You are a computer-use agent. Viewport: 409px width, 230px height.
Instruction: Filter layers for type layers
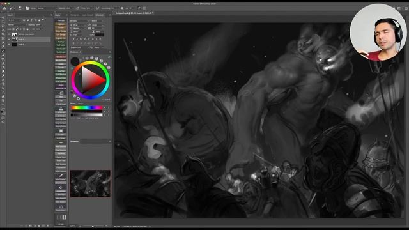[x=31, y=20]
